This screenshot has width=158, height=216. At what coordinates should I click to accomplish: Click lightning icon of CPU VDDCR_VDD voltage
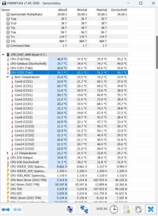coord(8,167)
